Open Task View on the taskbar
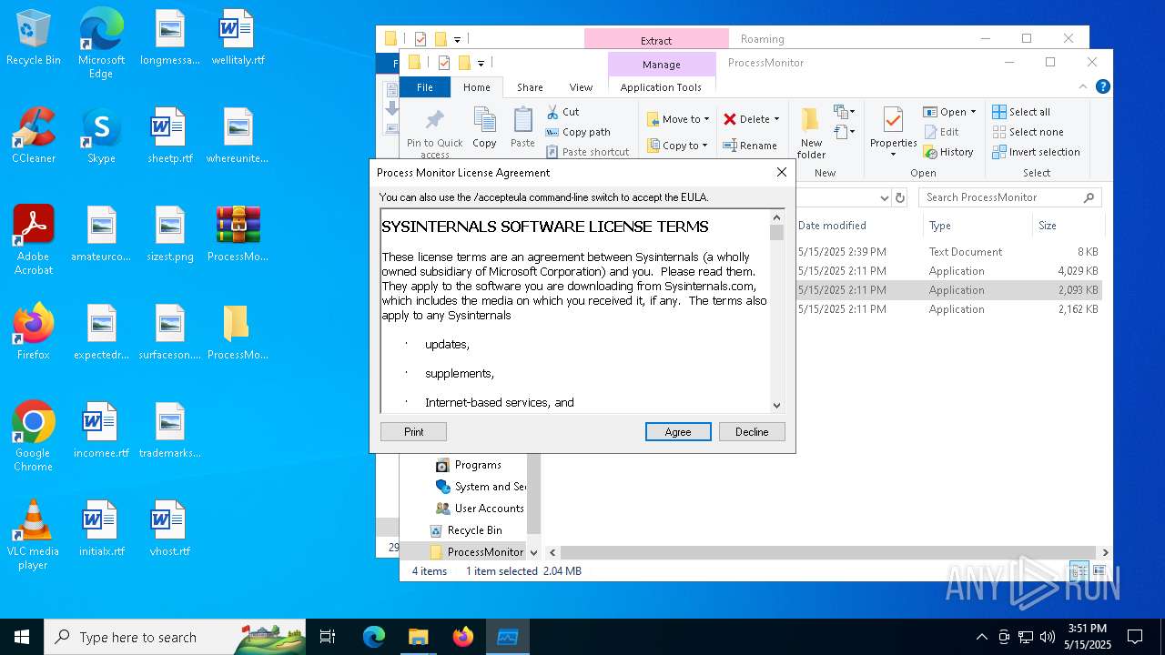Image resolution: width=1165 pixels, height=655 pixels. tap(328, 637)
